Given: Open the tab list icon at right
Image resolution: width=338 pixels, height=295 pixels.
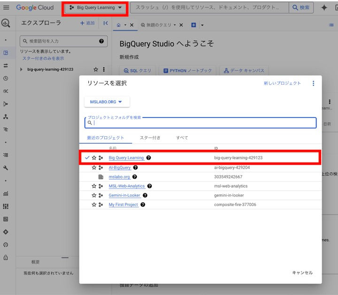Looking at the screenshot, I should (331, 25).
